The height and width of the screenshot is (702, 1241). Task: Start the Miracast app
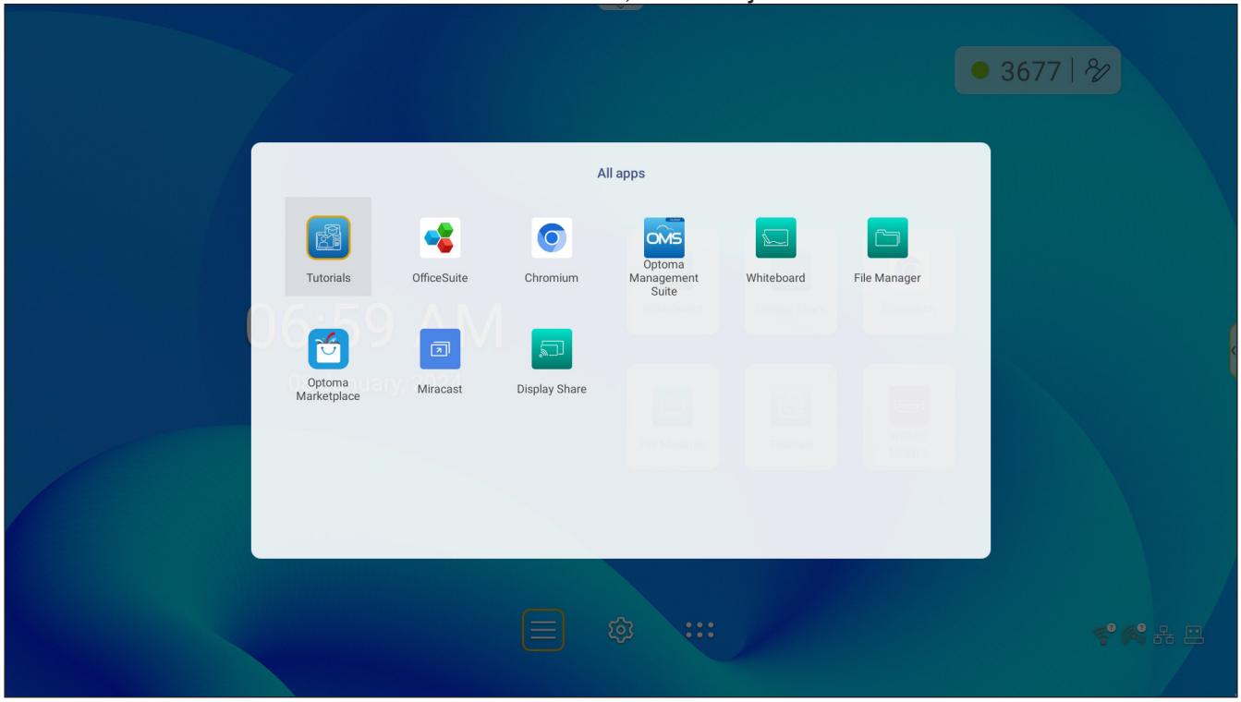440,358
